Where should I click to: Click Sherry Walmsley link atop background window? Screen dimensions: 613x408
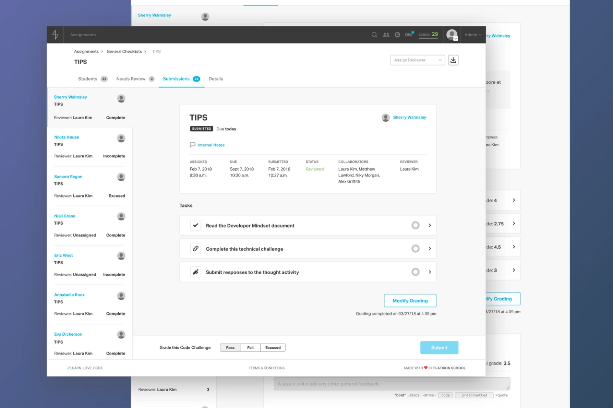[x=154, y=15]
